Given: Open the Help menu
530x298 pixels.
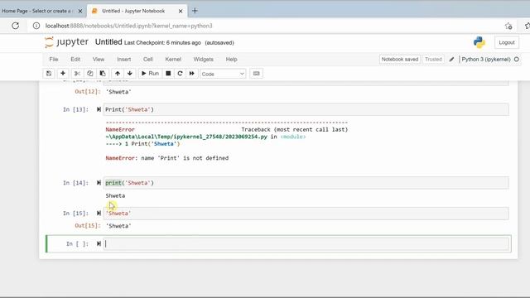Looking at the screenshot, I should [232, 59].
